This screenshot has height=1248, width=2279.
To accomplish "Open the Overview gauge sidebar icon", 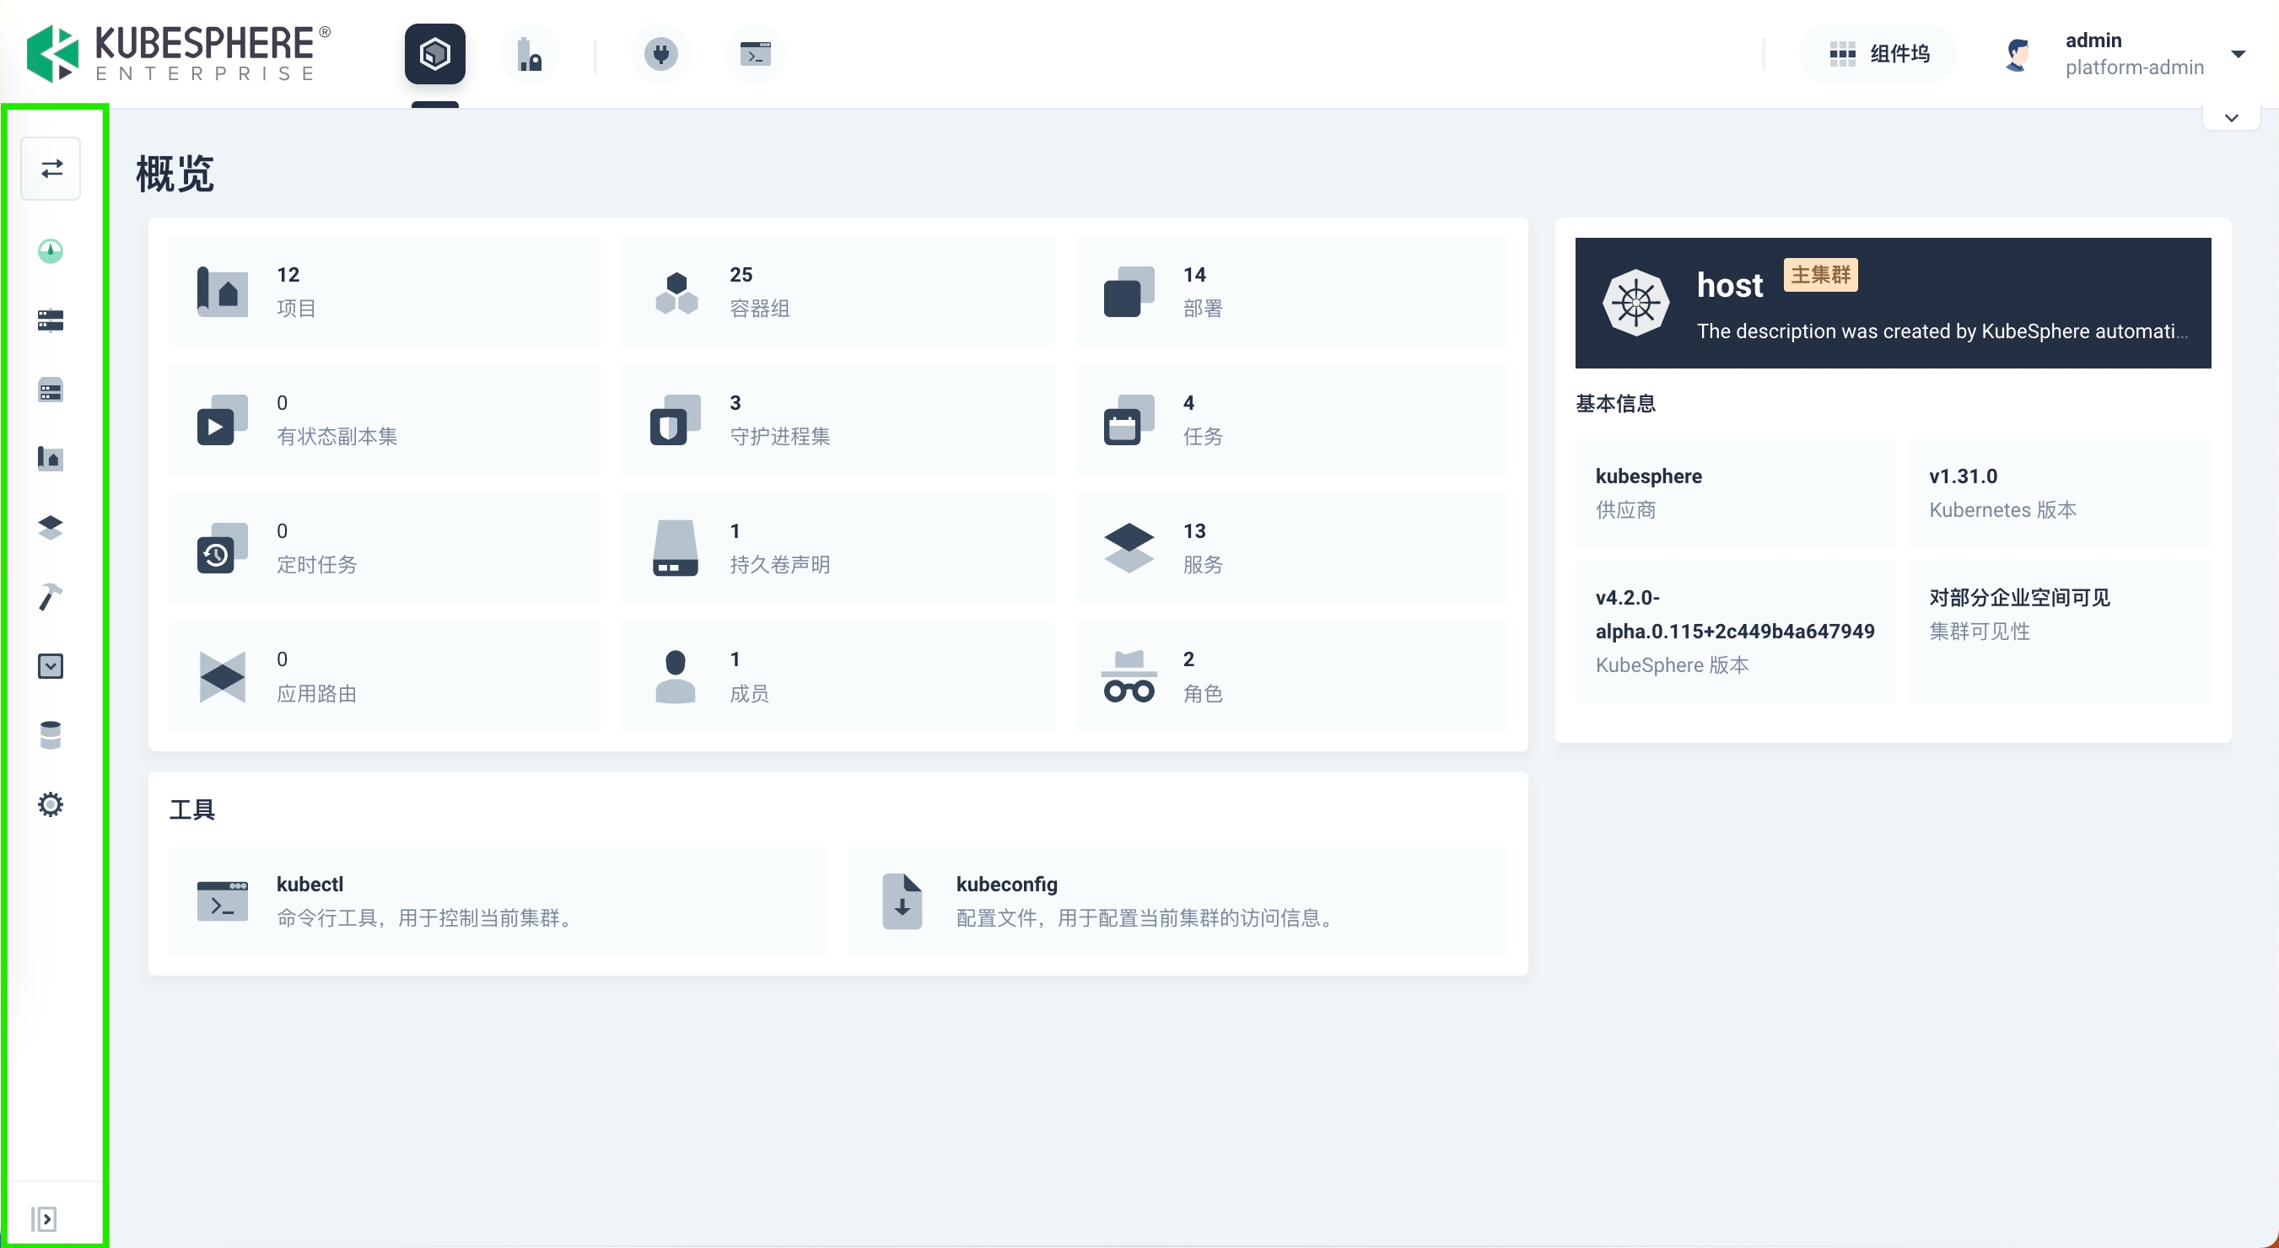I will pos(51,251).
